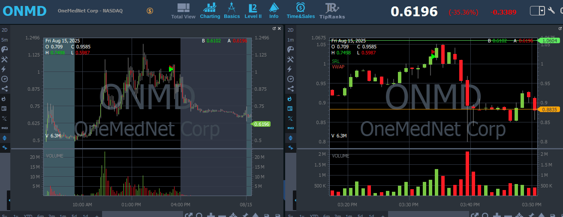Screen dimensions: 563x217
Task: Select the SRL indicator label
Action: (x=336, y=61)
